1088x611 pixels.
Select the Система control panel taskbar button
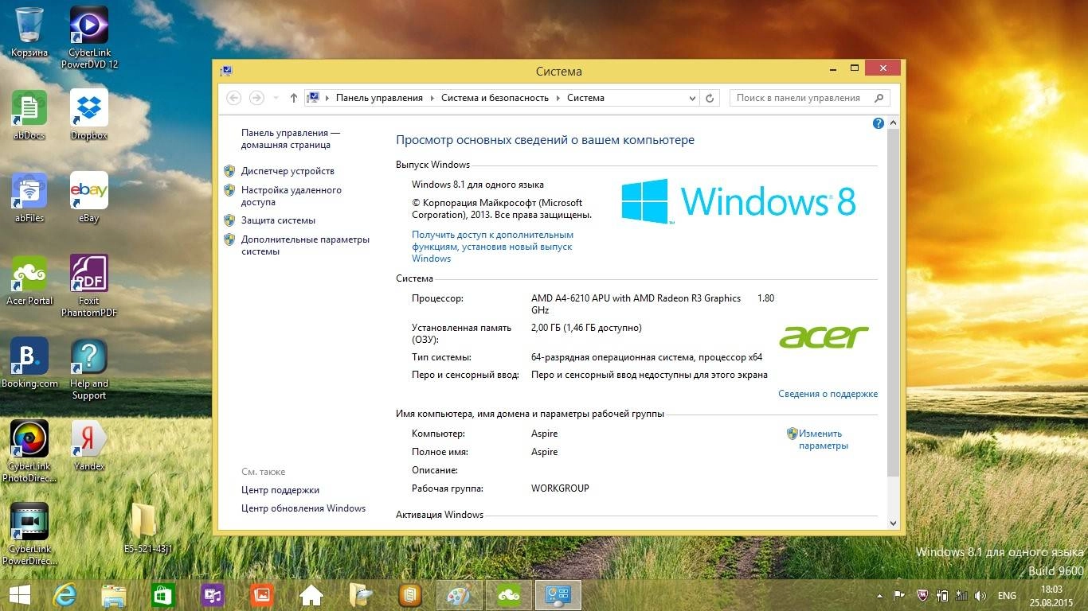[558, 595]
